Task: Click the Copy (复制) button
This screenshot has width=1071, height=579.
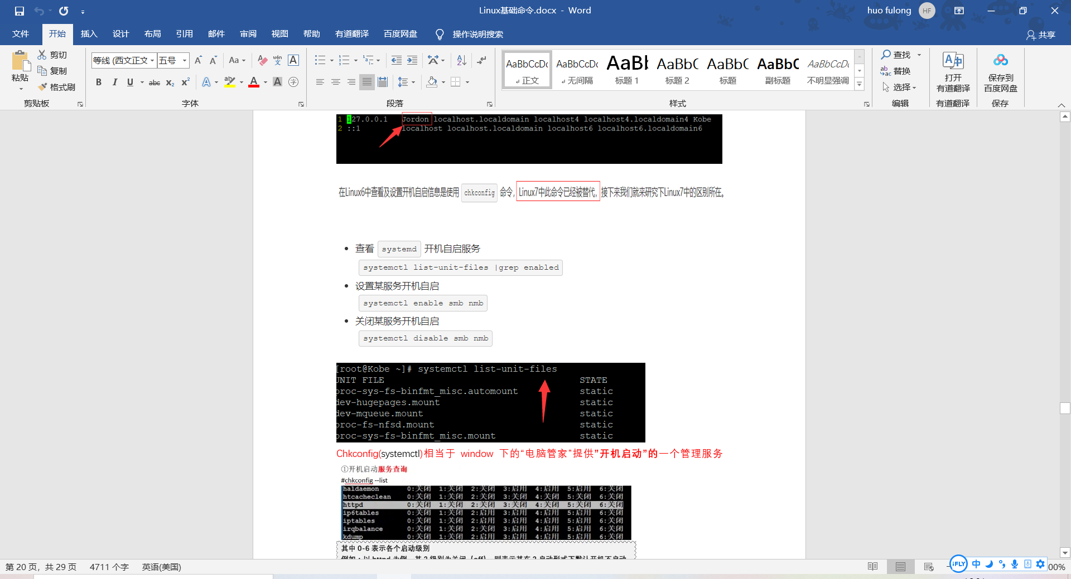Action: pyautogui.click(x=52, y=71)
